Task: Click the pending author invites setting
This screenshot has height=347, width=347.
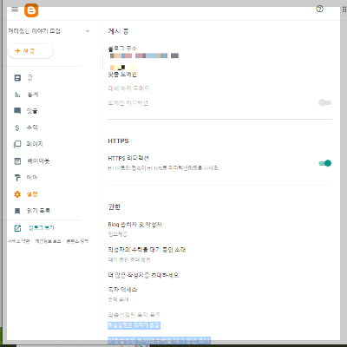Action: coord(147,250)
